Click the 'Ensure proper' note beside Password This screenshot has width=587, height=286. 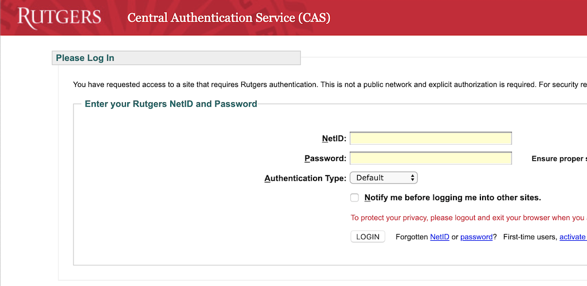(x=559, y=159)
